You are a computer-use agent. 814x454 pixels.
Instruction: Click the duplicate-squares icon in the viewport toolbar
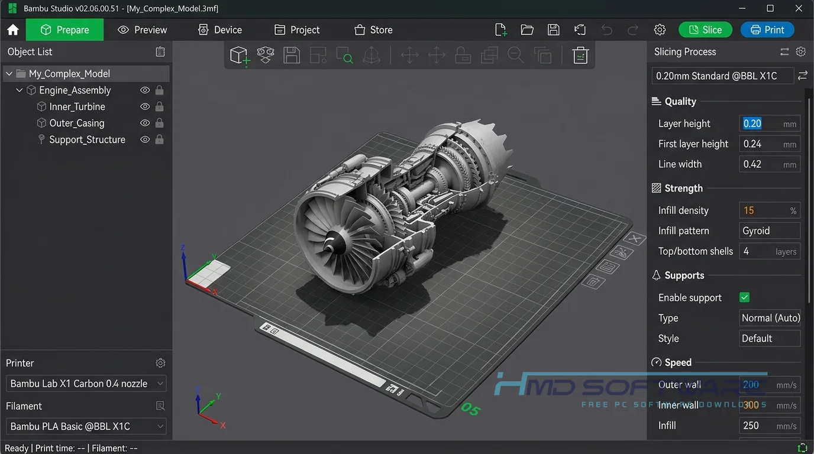[542, 56]
